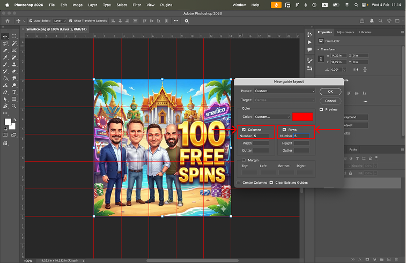Open the Filter menu
Image resolution: width=406 pixels, height=263 pixels.
click(137, 5)
